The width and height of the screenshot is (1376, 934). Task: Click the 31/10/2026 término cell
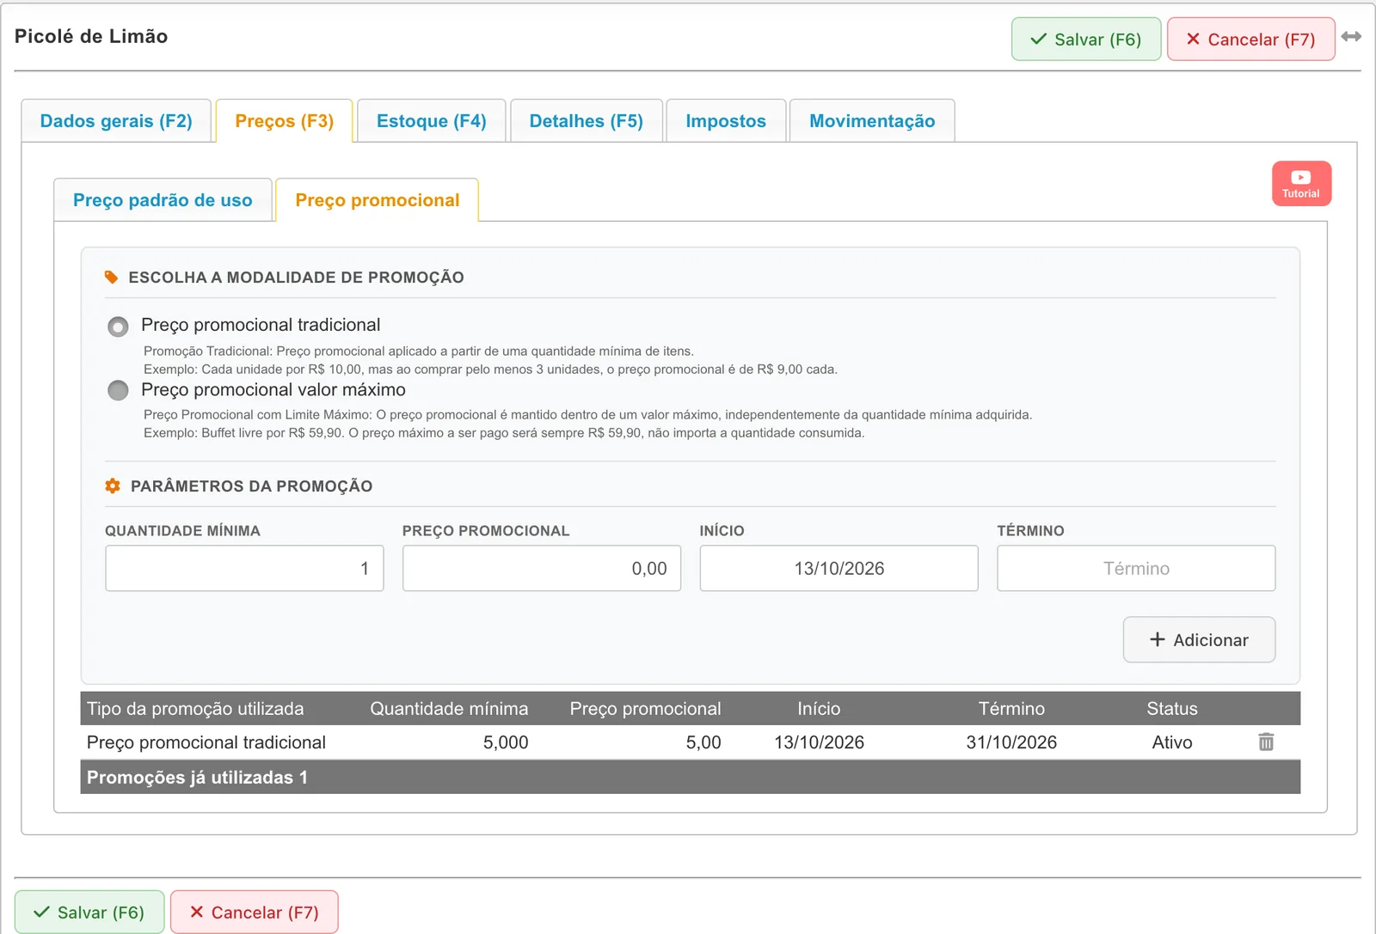(1011, 742)
